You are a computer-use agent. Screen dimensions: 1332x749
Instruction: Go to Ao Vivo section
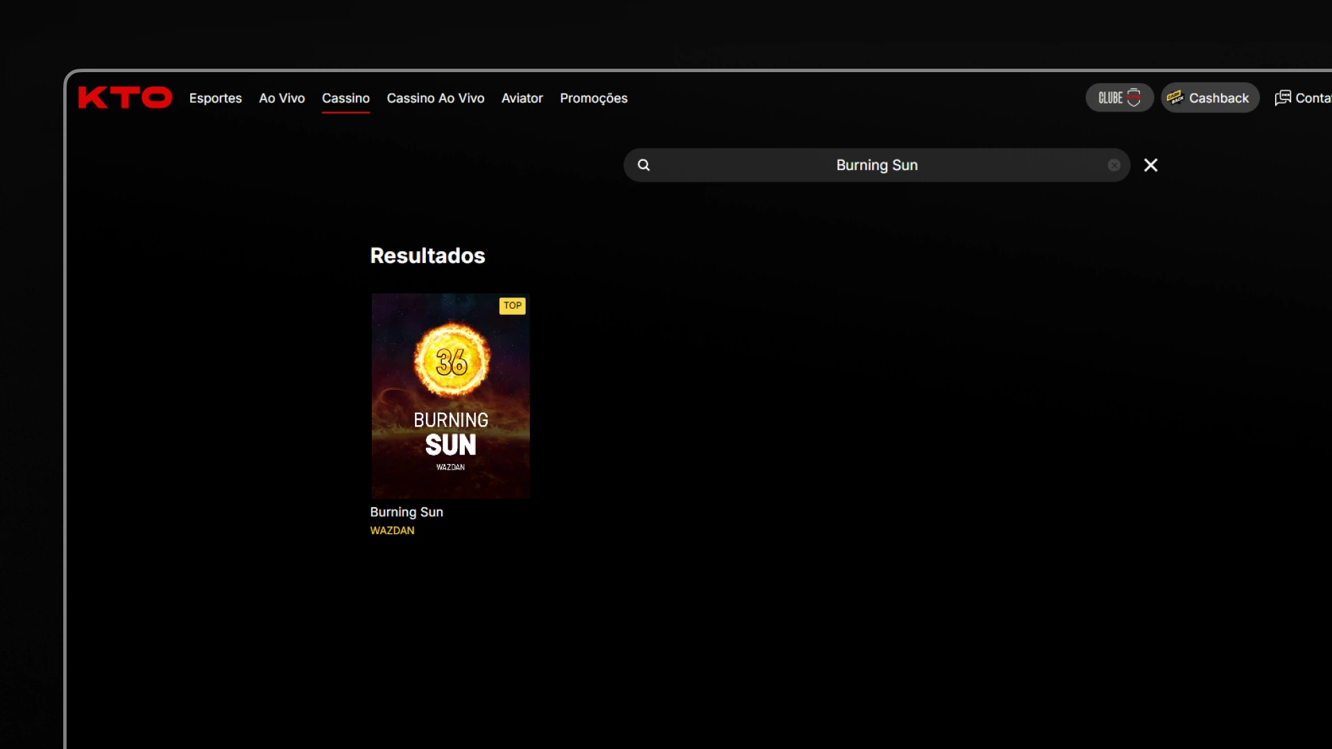pyautogui.click(x=282, y=98)
